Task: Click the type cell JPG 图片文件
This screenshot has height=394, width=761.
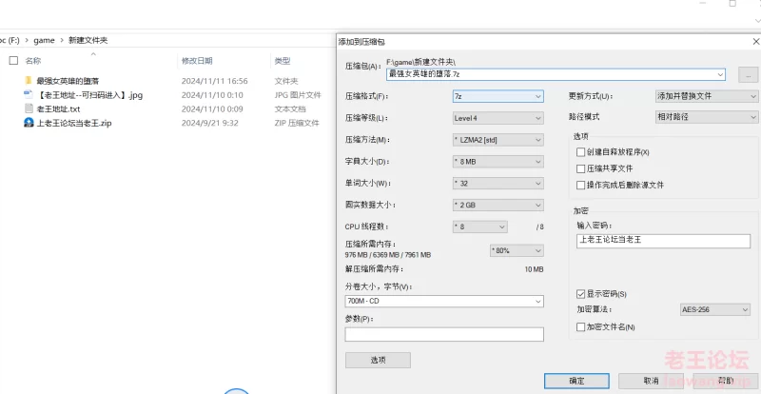Action: click(298, 95)
